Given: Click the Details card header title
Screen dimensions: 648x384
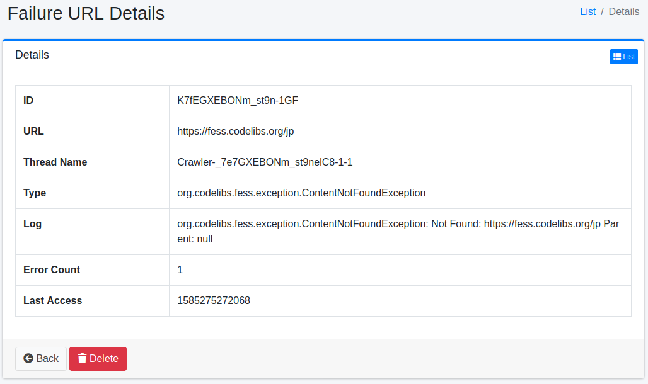Looking at the screenshot, I should tap(32, 55).
